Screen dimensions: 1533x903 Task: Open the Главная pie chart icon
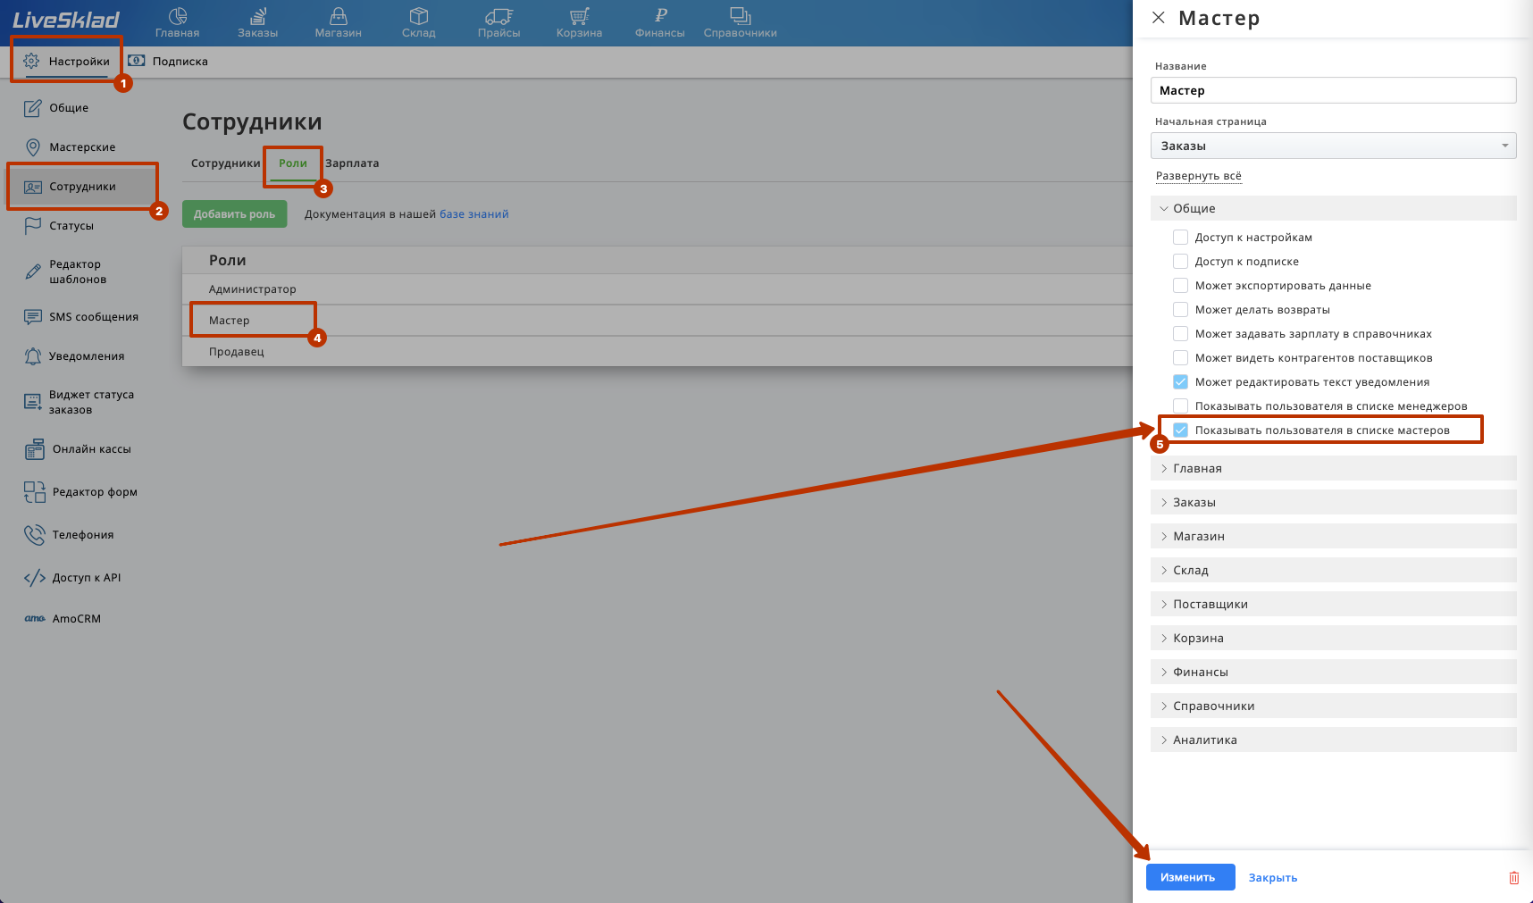178,16
